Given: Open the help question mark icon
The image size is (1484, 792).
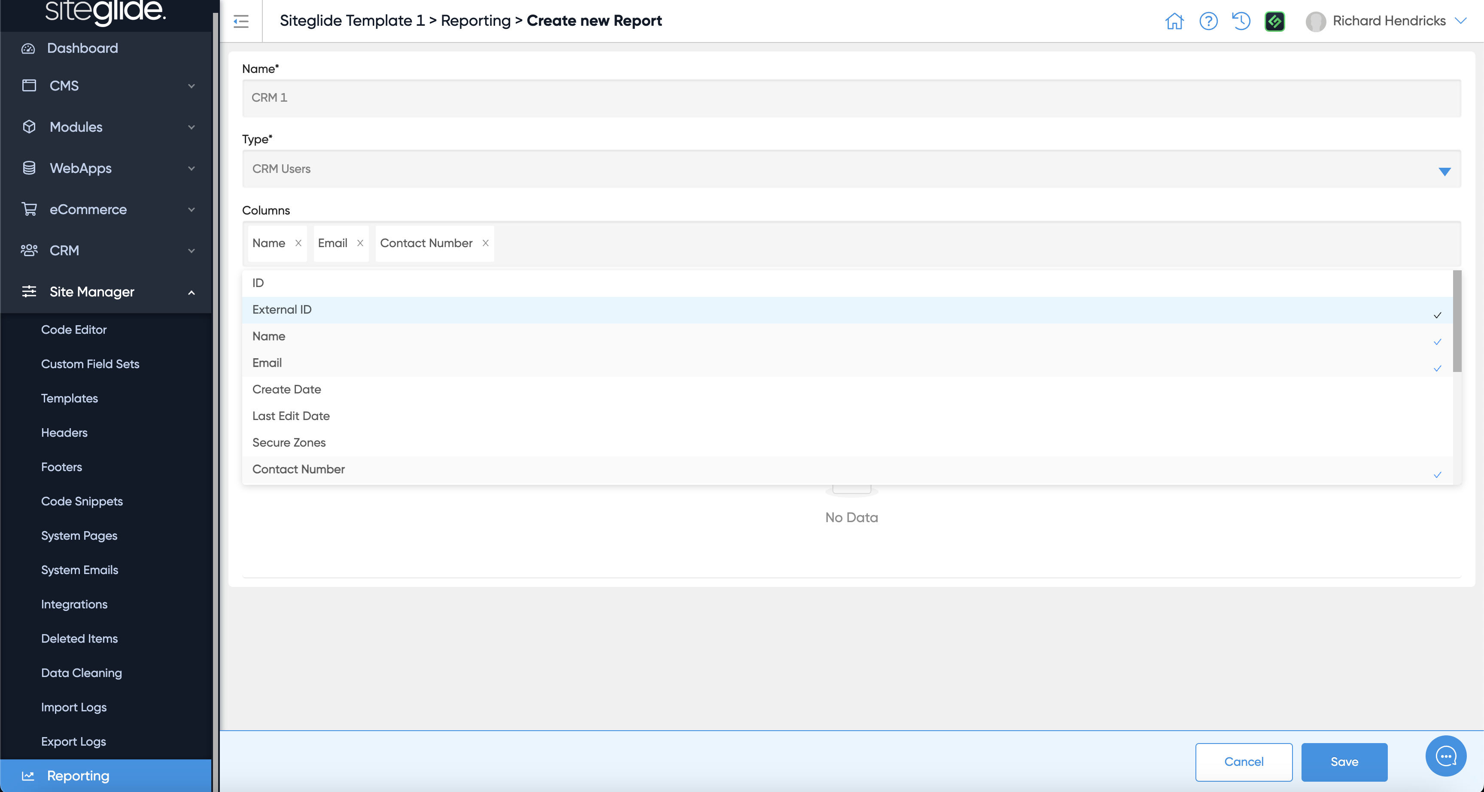Looking at the screenshot, I should pyautogui.click(x=1208, y=21).
